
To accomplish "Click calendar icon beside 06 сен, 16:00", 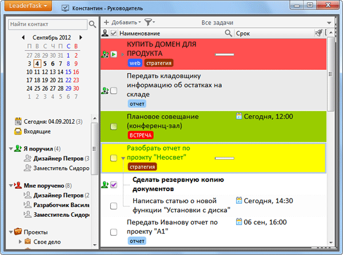I will [239, 221].
